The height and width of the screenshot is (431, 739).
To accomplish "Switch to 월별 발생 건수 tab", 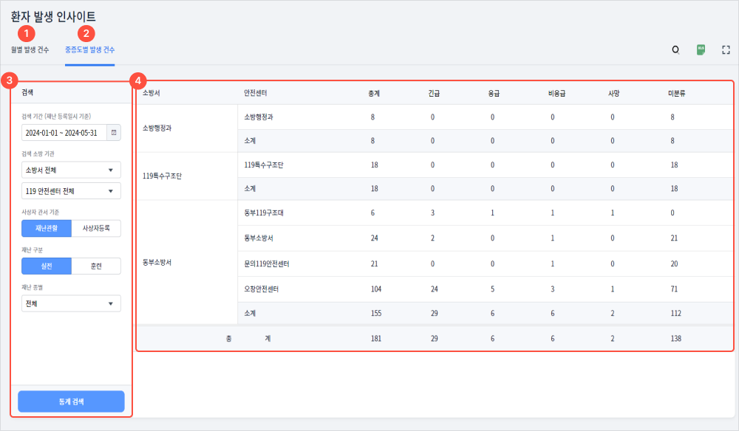I will 30,50.
